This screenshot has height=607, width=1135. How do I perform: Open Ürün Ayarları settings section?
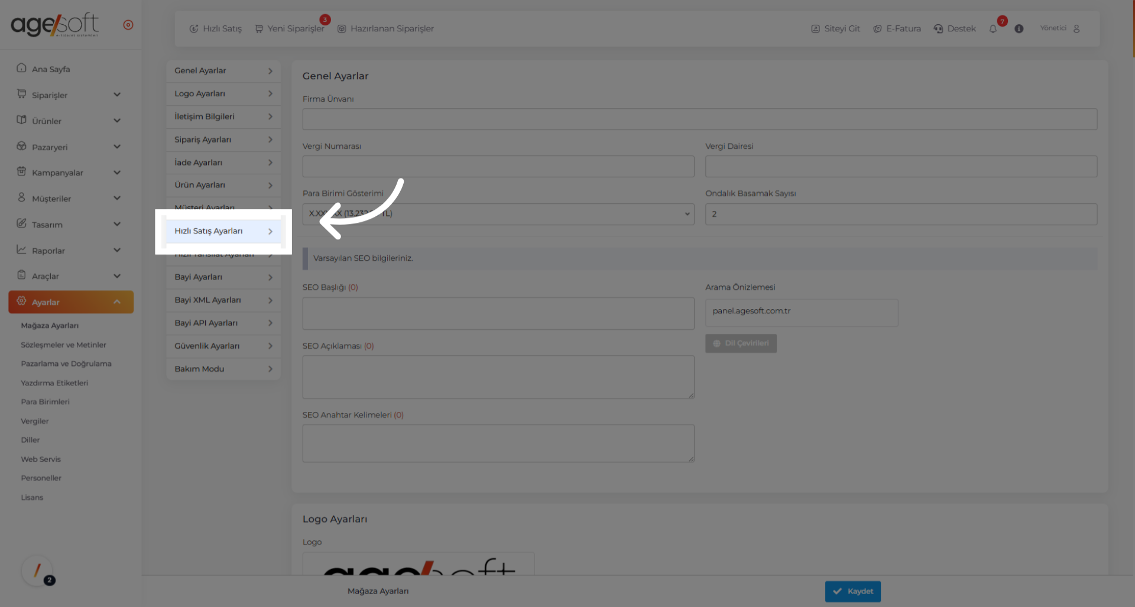[x=223, y=186]
